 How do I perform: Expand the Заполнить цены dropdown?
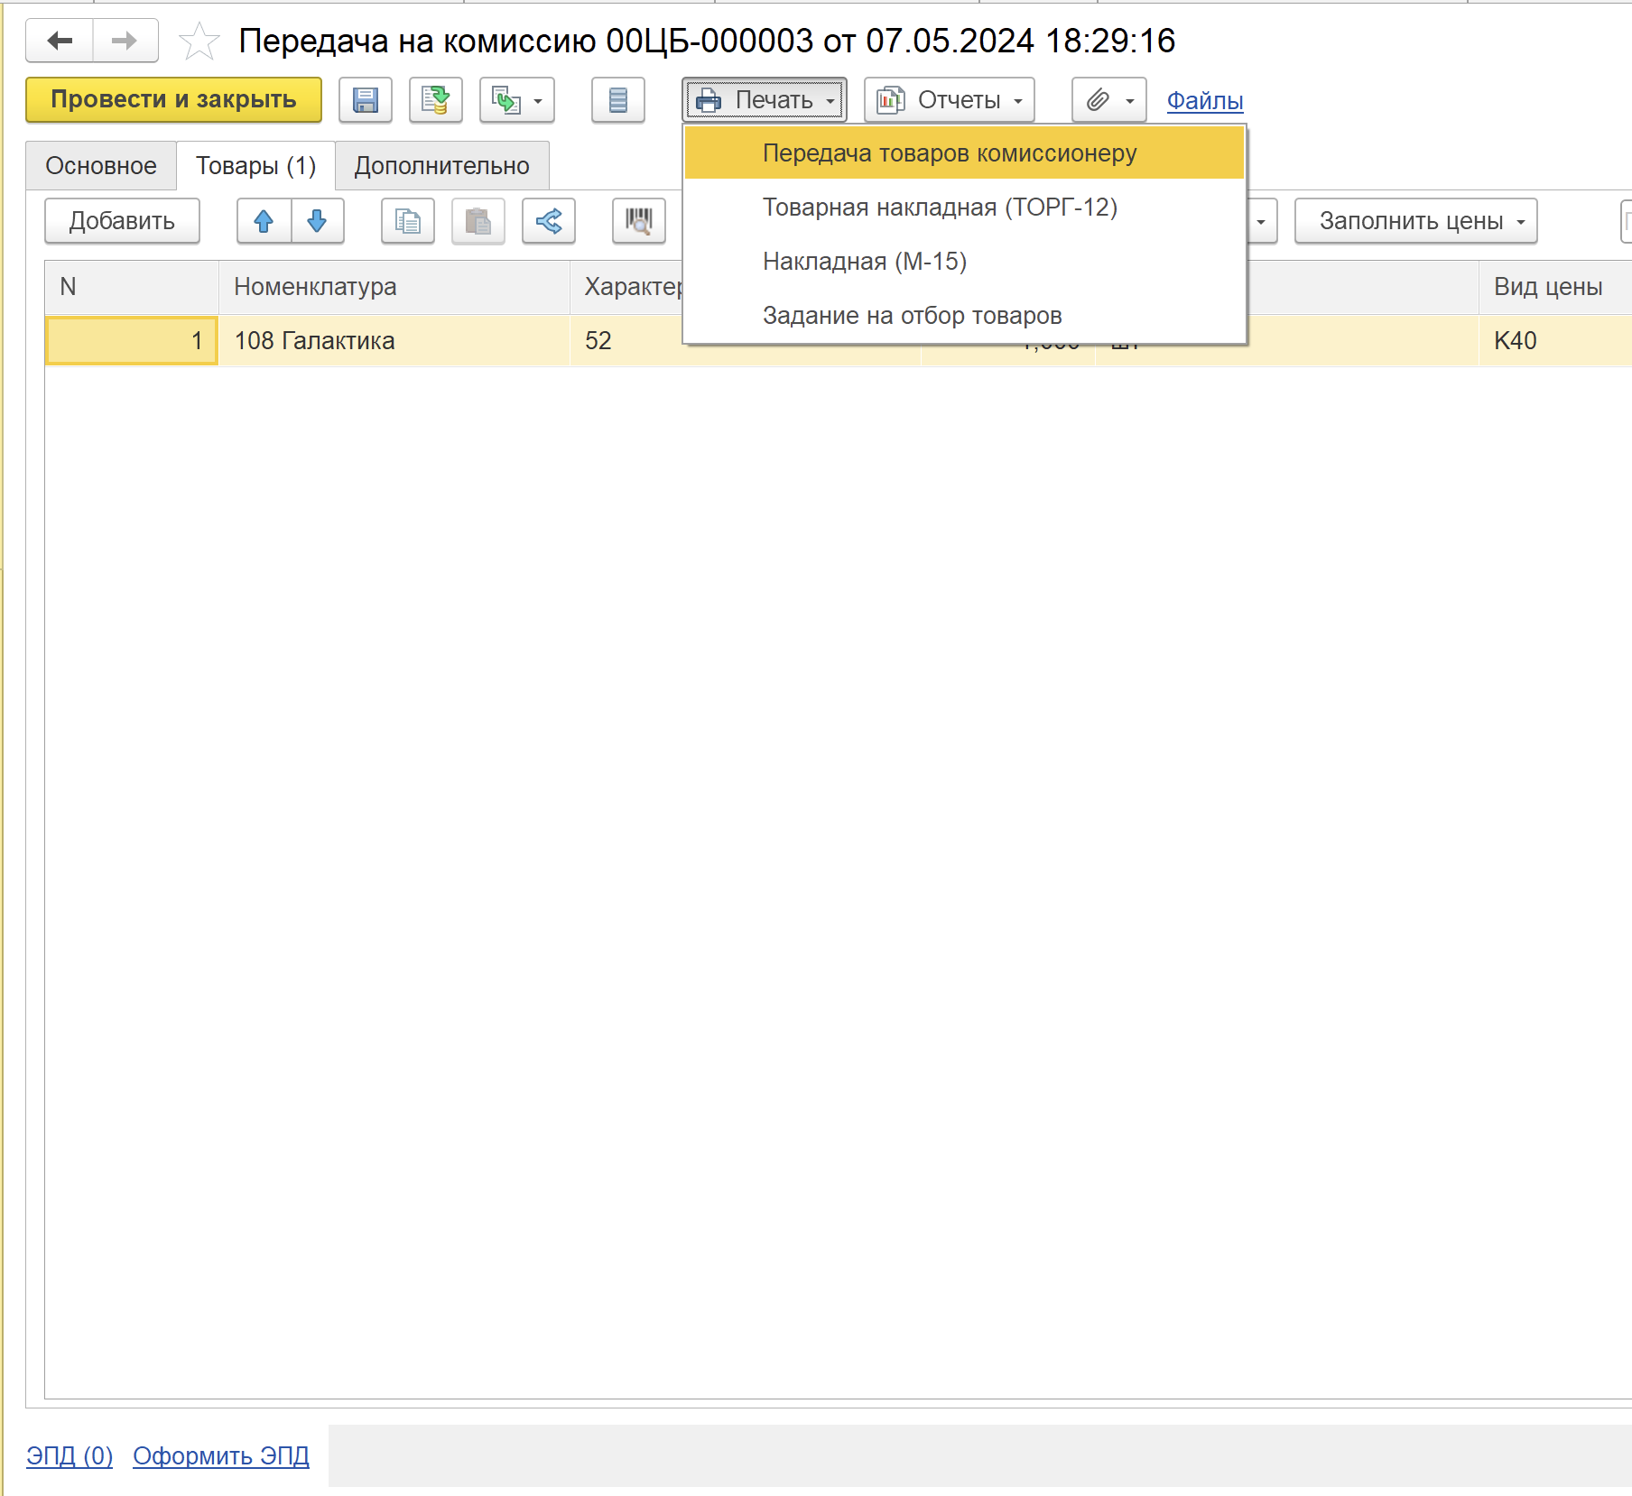click(1414, 221)
